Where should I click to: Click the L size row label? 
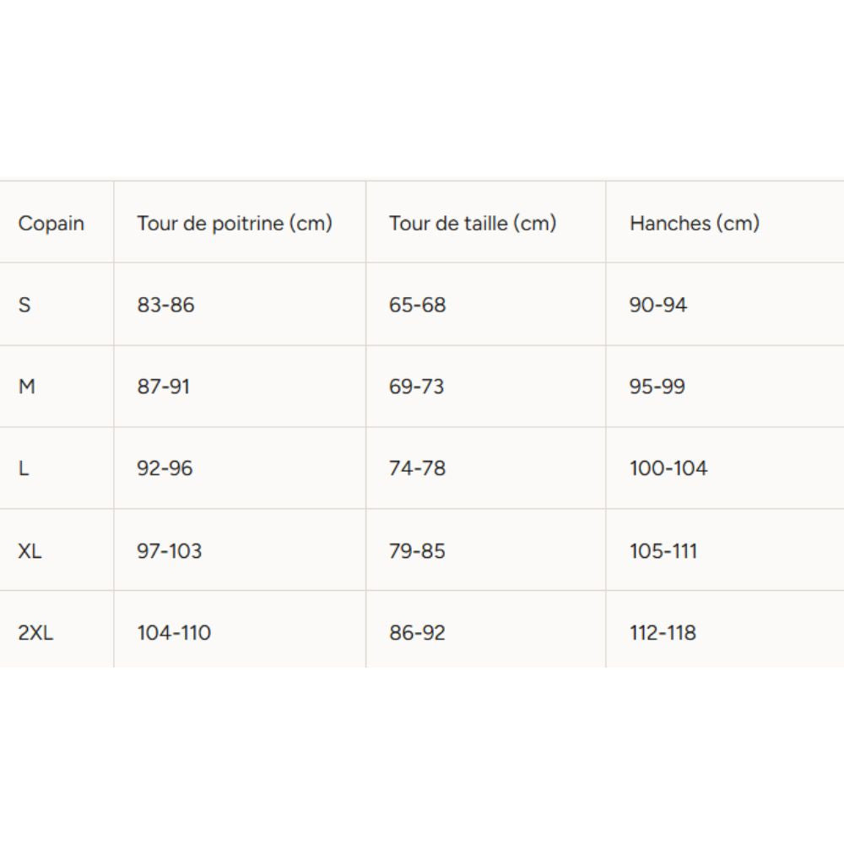point(24,468)
